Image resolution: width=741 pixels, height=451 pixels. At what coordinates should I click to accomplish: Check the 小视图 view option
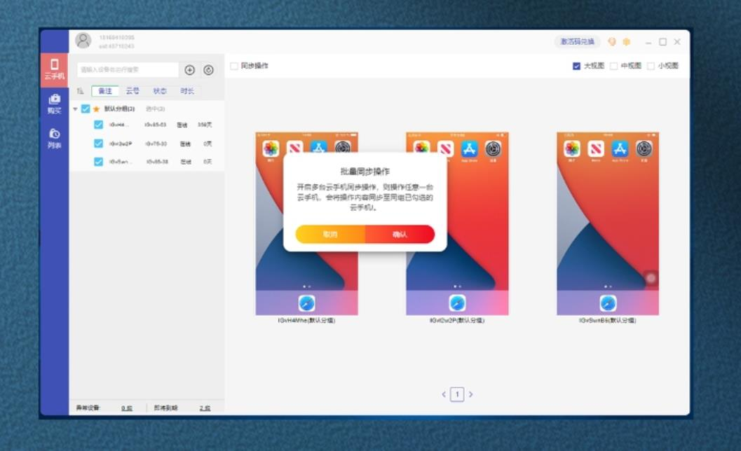pyautogui.click(x=651, y=66)
